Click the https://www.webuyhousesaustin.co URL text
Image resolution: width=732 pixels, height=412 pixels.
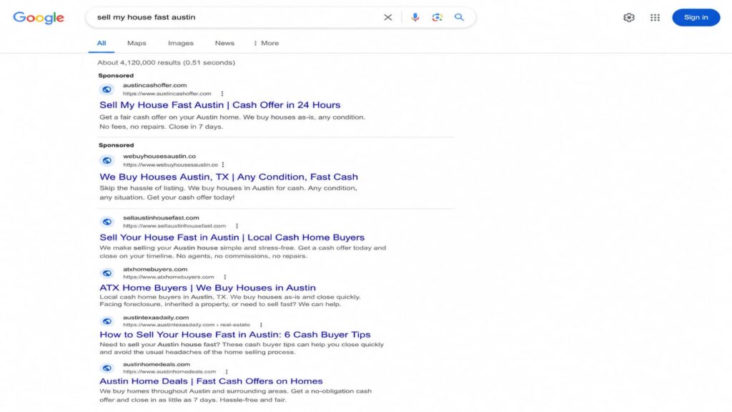pos(170,165)
